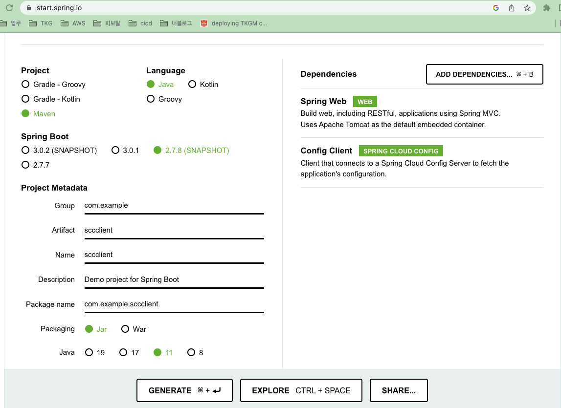Select Spring Boot 3.0.1
The height and width of the screenshot is (408, 561).
[x=125, y=150]
